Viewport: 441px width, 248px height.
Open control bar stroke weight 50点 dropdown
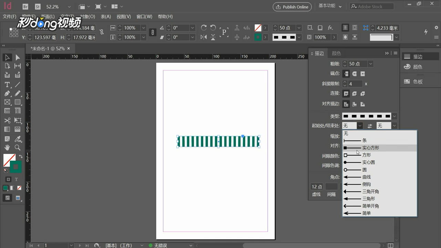(299, 28)
